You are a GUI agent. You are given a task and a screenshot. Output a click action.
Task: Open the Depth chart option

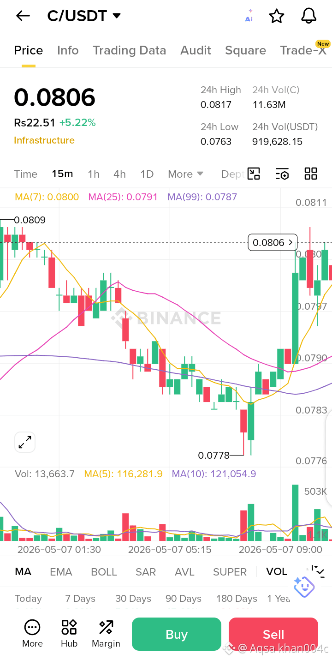(x=232, y=174)
